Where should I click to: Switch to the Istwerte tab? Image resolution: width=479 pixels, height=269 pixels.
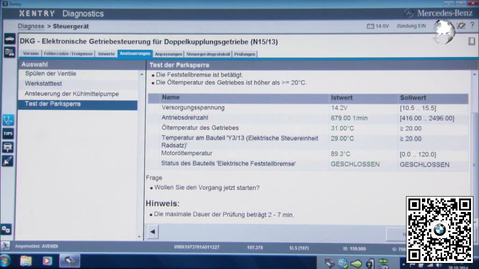106,54
